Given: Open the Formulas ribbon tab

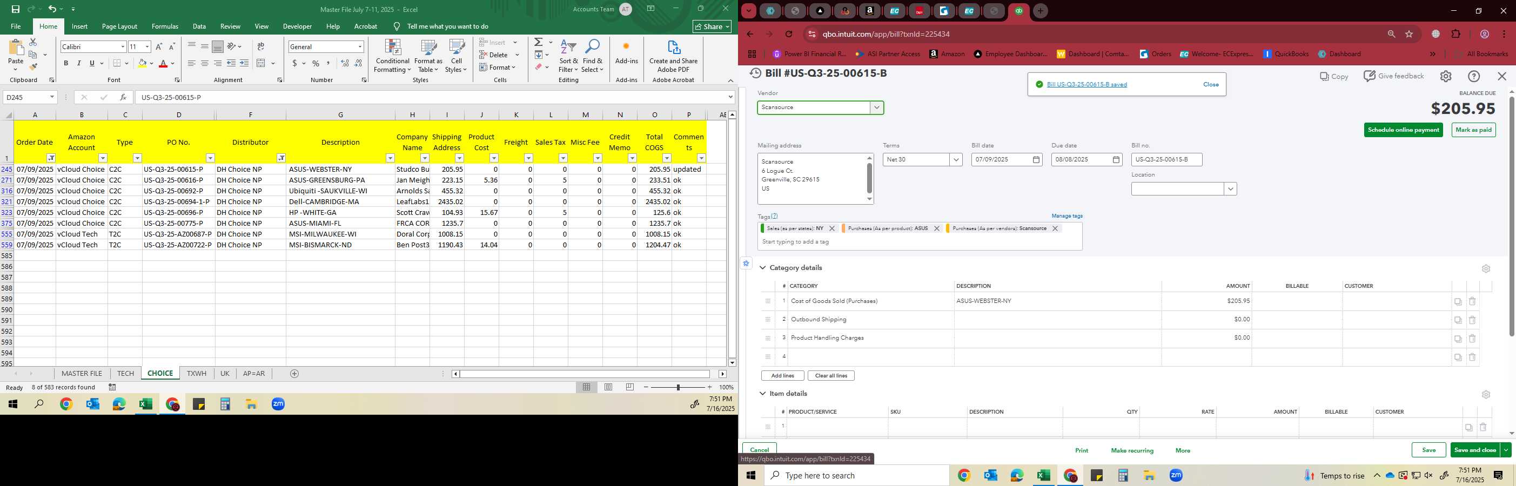Looking at the screenshot, I should click(x=165, y=26).
